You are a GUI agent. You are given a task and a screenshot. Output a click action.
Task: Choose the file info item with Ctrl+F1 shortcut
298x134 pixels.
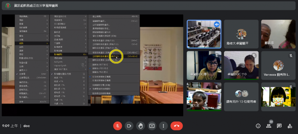click(32, 93)
